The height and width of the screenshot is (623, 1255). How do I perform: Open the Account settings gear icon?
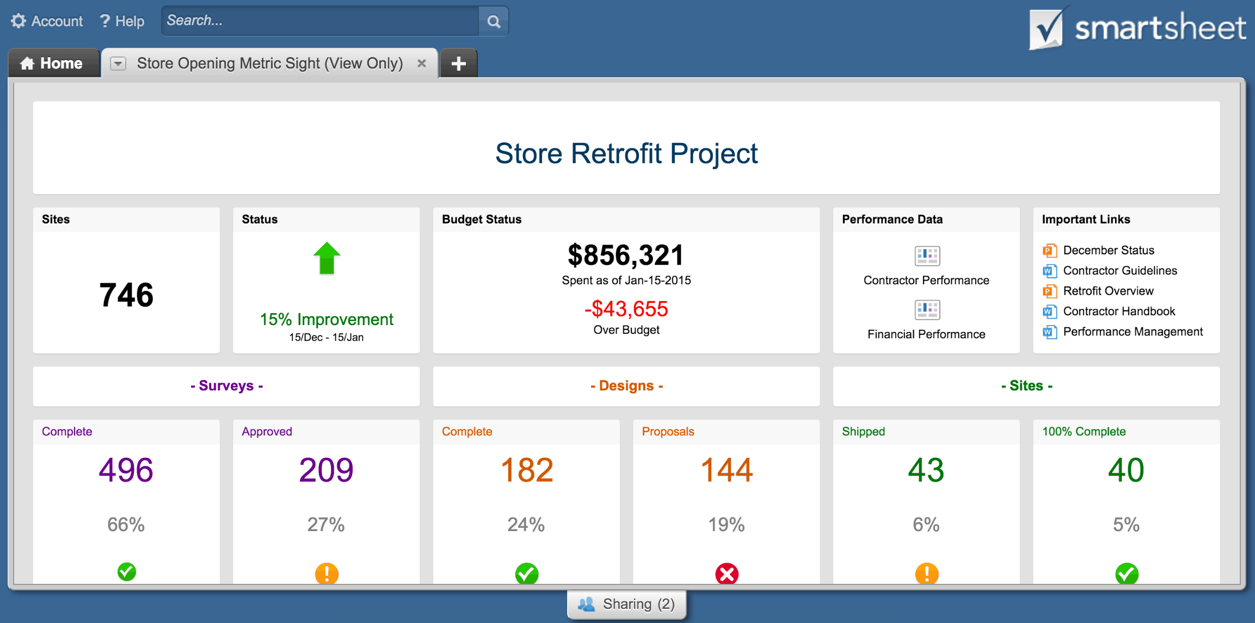coord(18,20)
